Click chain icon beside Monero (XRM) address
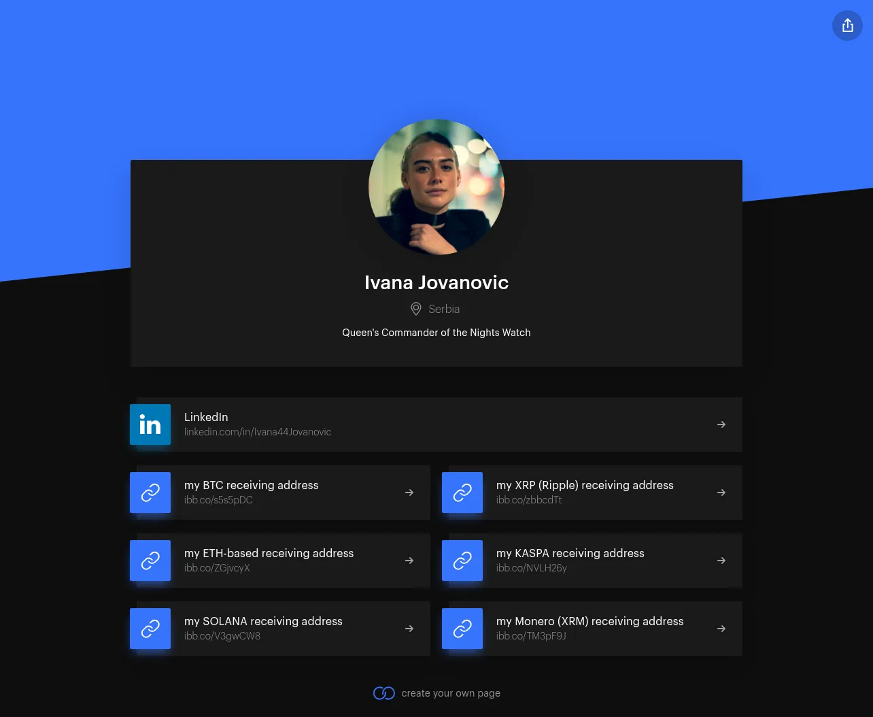This screenshot has width=873, height=717. point(462,629)
